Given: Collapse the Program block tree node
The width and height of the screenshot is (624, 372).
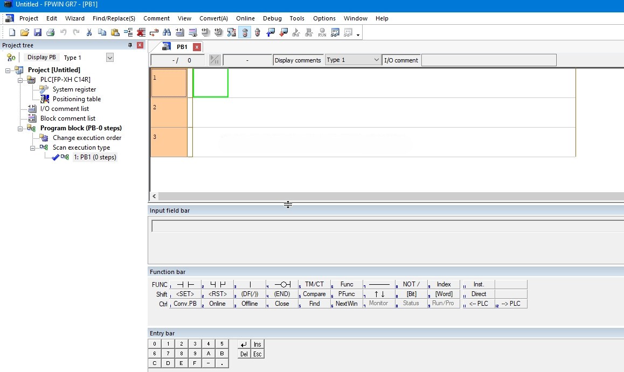Looking at the screenshot, I should point(20,128).
